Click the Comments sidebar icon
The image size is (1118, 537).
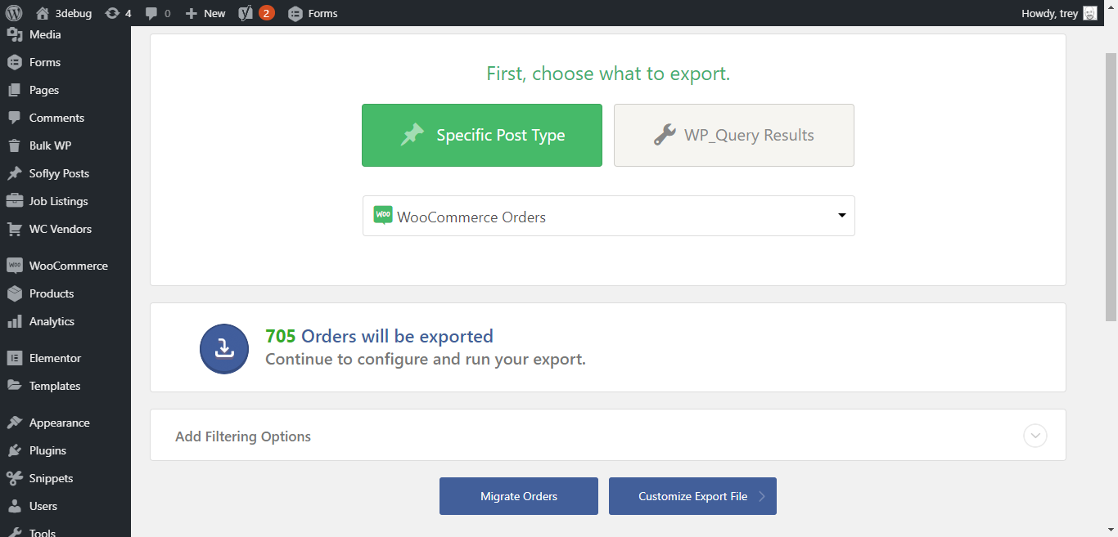pyautogui.click(x=14, y=118)
